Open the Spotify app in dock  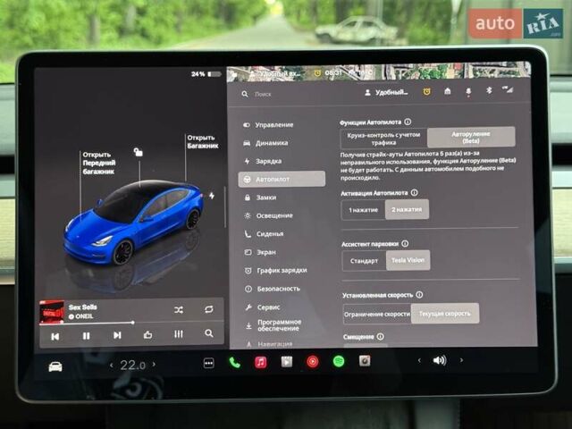(x=339, y=361)
